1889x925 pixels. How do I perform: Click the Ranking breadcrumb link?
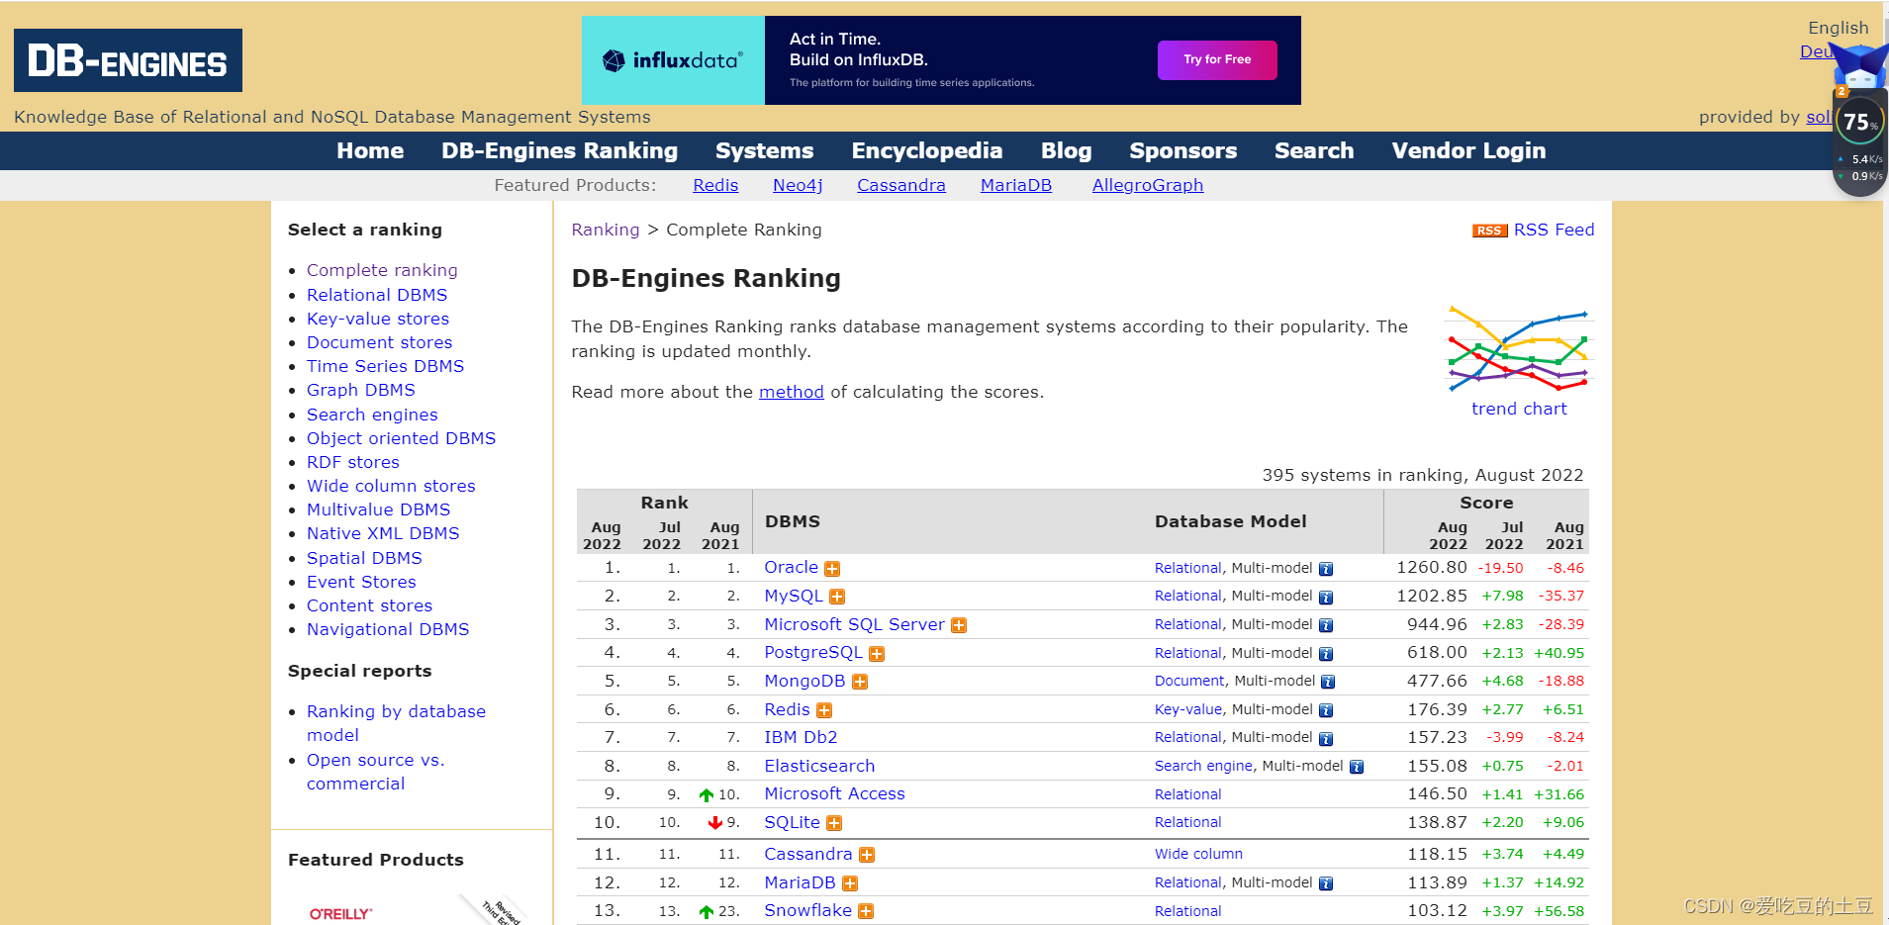coord(606,230)
